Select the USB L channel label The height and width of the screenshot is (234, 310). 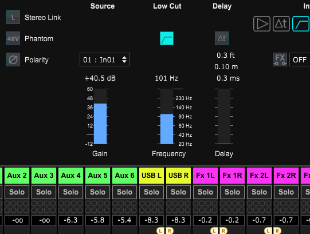(x=151, y=176)
